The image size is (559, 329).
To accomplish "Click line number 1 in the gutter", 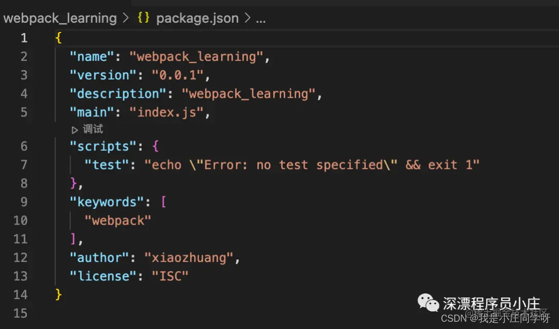I will 24,38.
